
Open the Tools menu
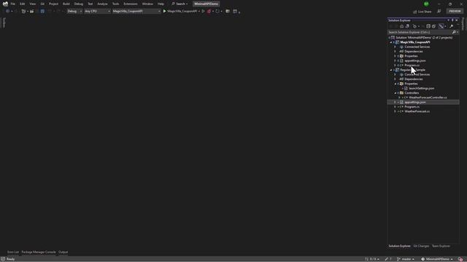click(115, 4)
